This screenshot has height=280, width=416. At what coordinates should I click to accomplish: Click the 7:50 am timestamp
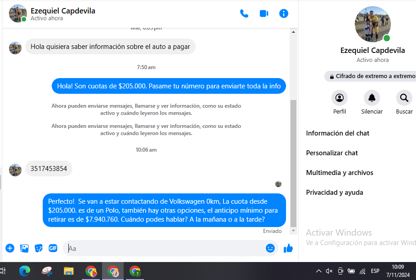tap(146, 67)
